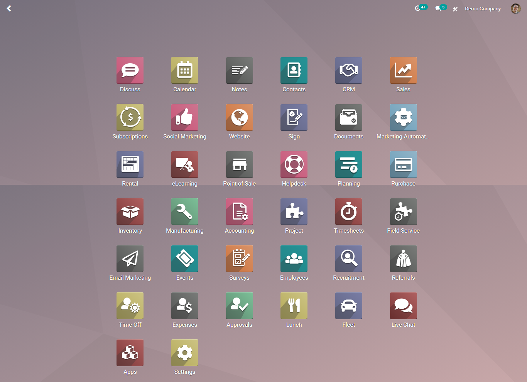Open conversations icon with 5 badge
527x382 pixels.
[441, 8]
